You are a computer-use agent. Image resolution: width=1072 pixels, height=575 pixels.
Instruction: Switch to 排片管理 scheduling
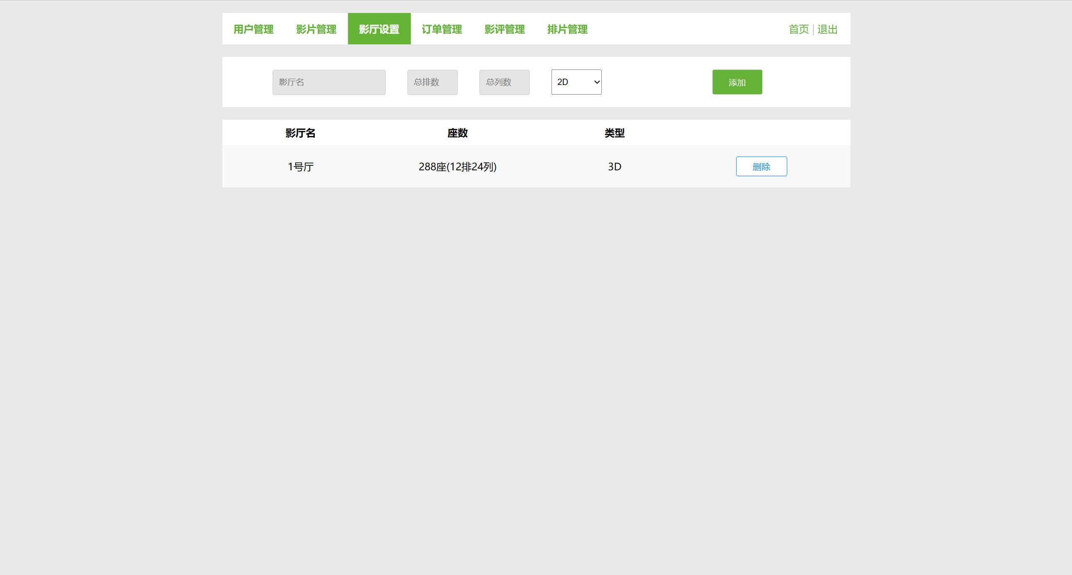(x=567, y=29)
